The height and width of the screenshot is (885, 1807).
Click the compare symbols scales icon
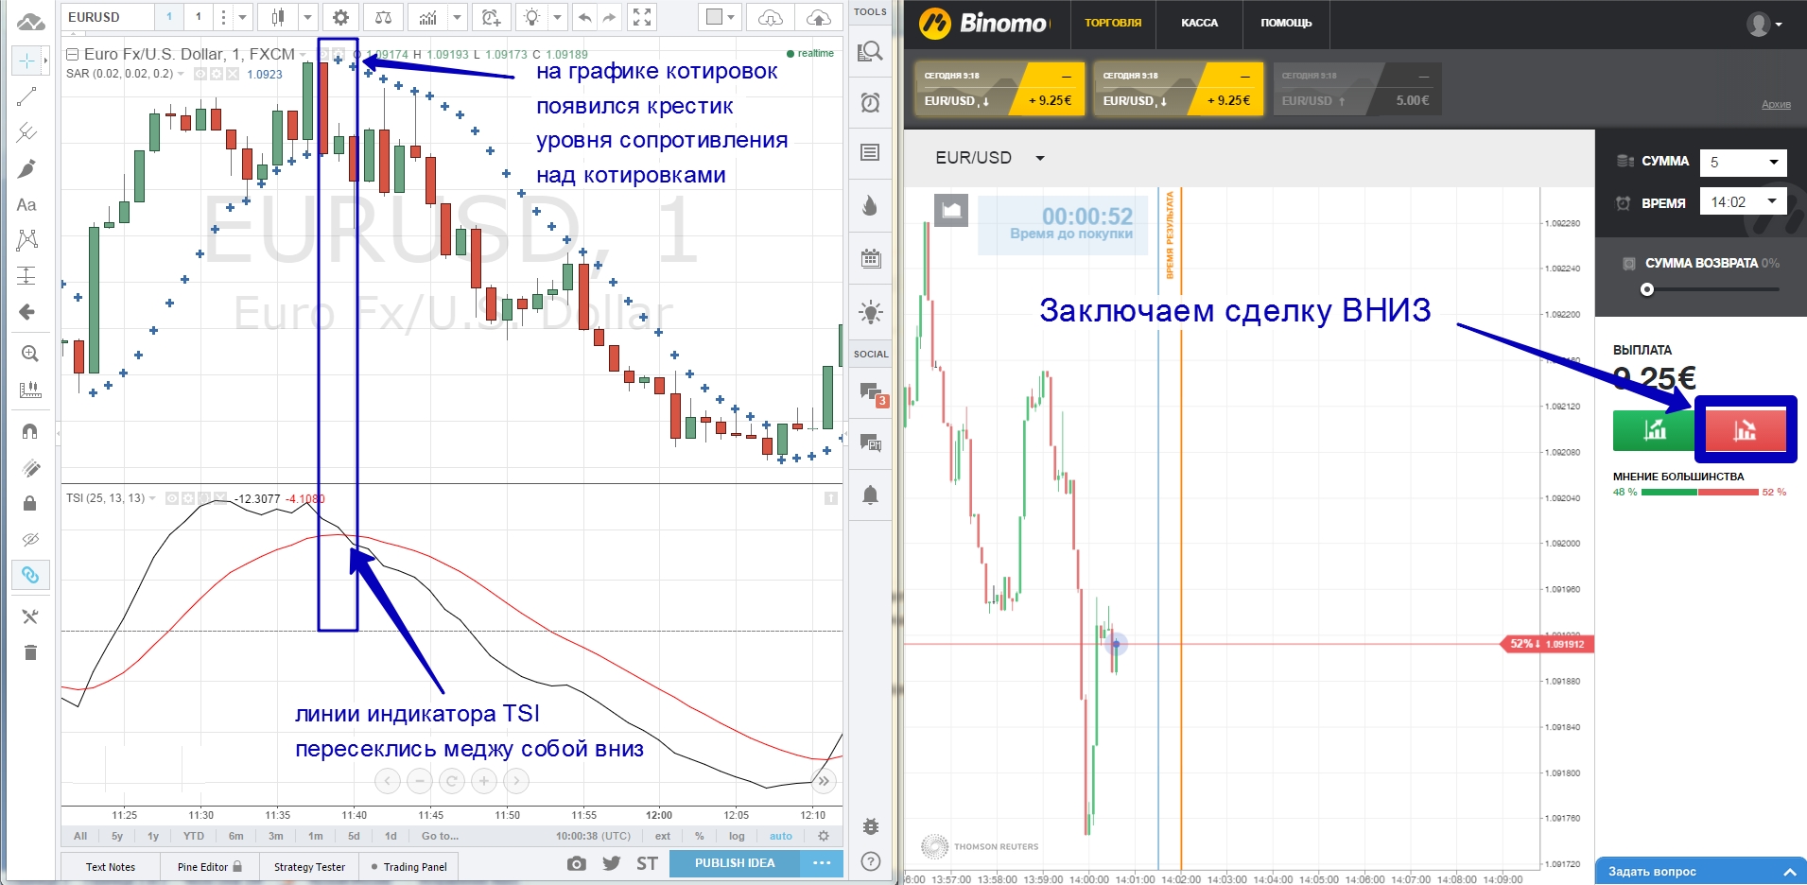383,17
